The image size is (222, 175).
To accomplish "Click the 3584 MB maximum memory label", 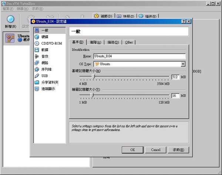I will click(x=163, y=84).
